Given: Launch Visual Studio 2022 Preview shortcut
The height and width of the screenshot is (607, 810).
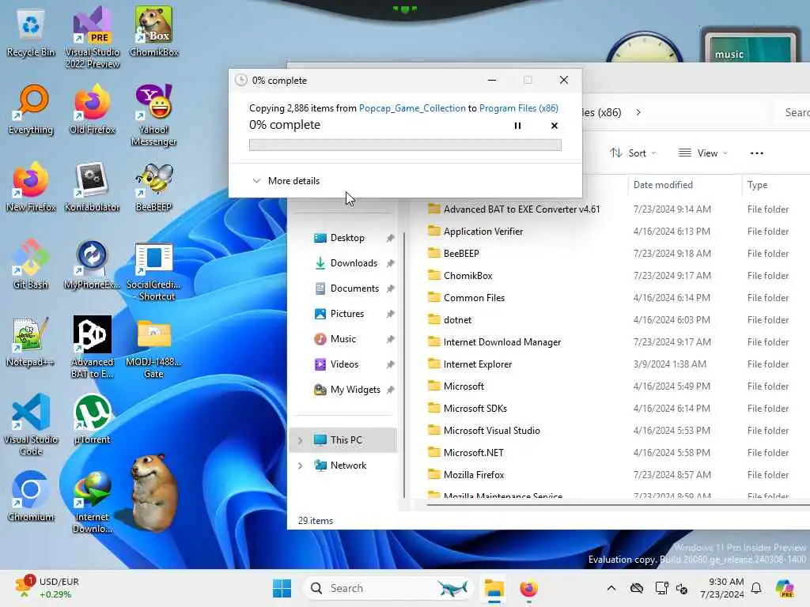Looking at the screenshot, I should 93,37.
